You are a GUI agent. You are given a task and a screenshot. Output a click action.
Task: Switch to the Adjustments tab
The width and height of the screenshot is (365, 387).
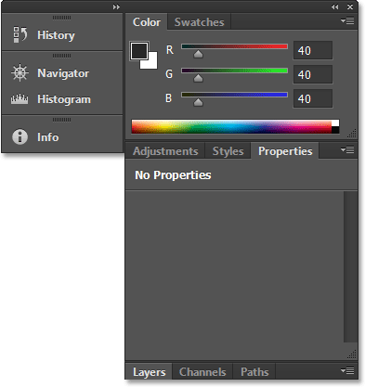pos(165,151)
